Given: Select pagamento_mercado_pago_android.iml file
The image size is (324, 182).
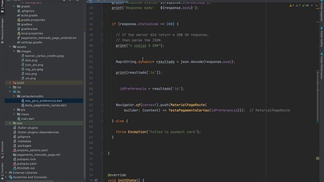Looking at the screenshot, I should pyautogui.click(x=49, y=38).
